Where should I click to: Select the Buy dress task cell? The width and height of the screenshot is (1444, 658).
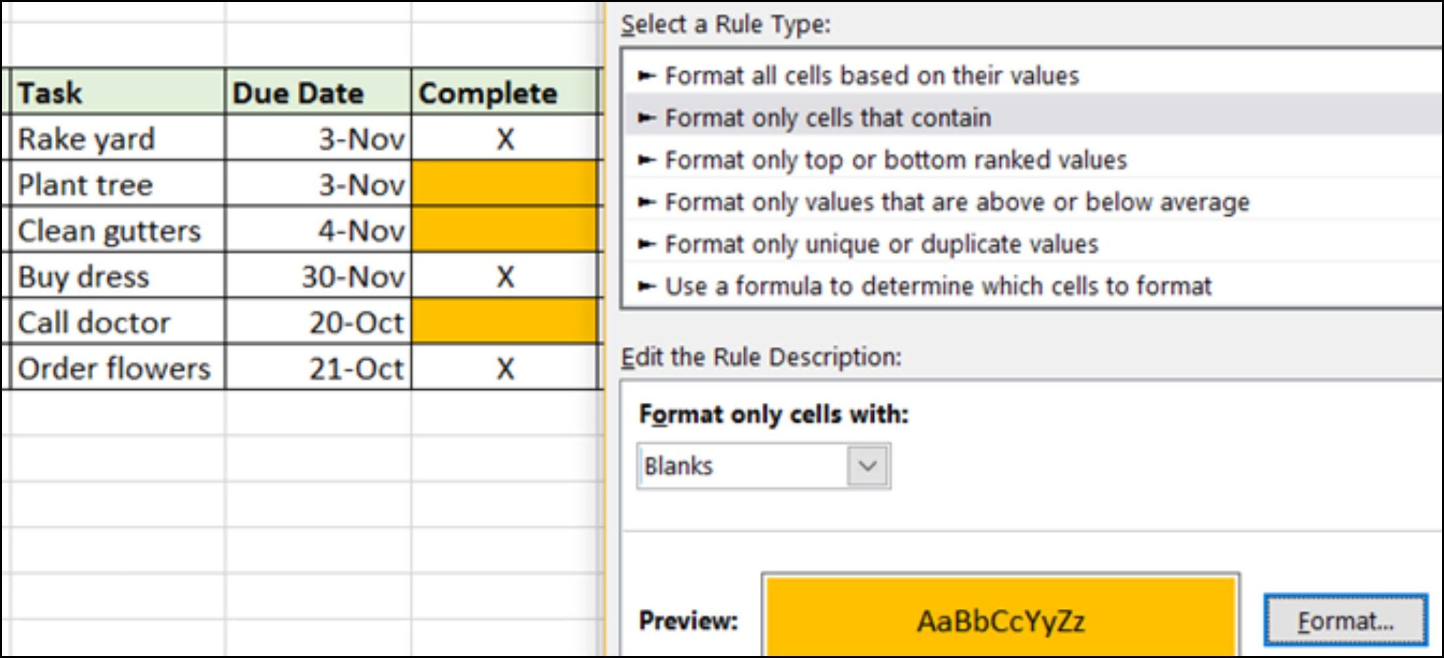118,277
